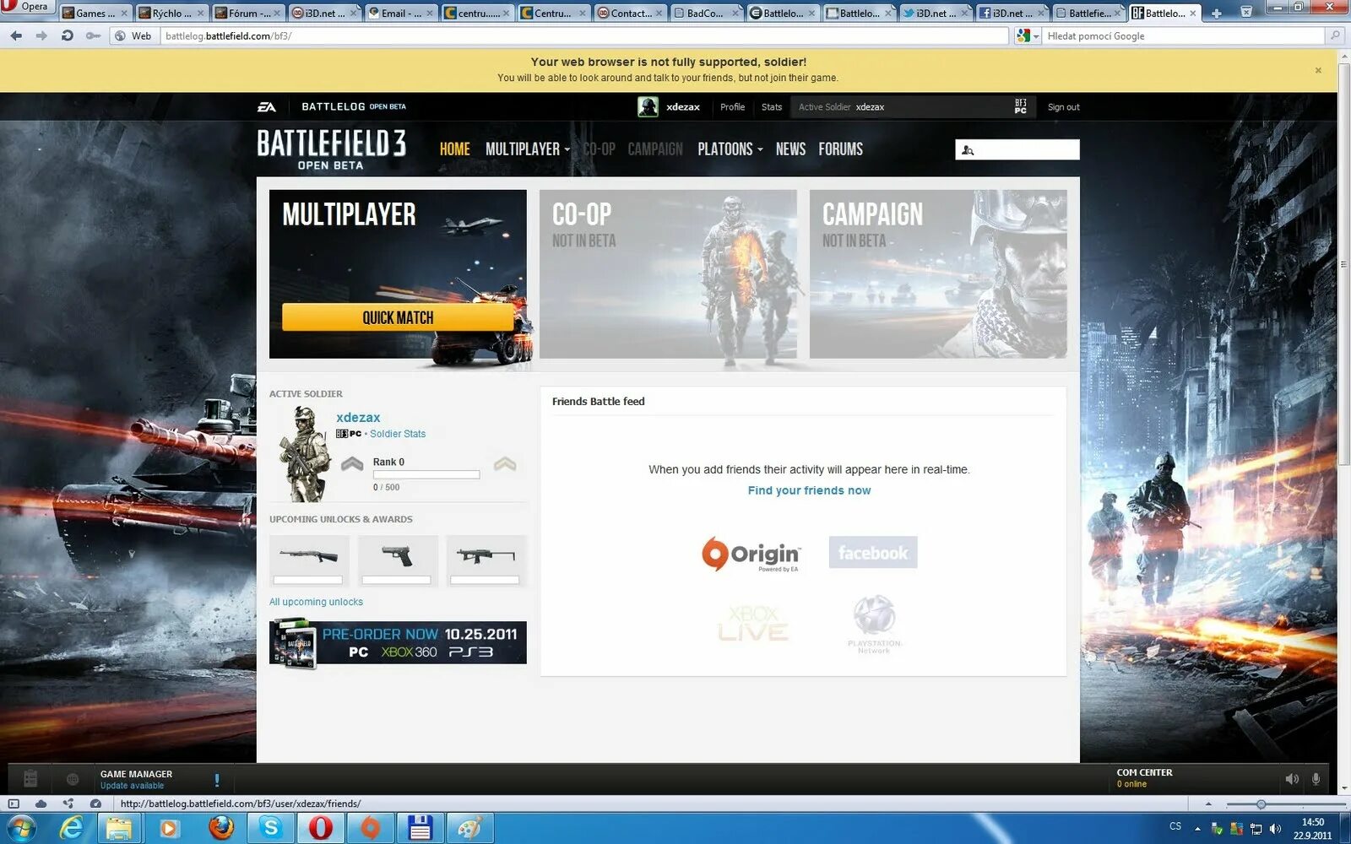Screen dimensions: 1351x844
Task: Open the shotgun unlock thumbnail
Action: 309,560
